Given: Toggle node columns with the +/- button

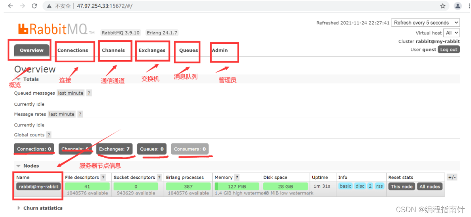Looking at the screenshot, I should click(x=452, y=177).
